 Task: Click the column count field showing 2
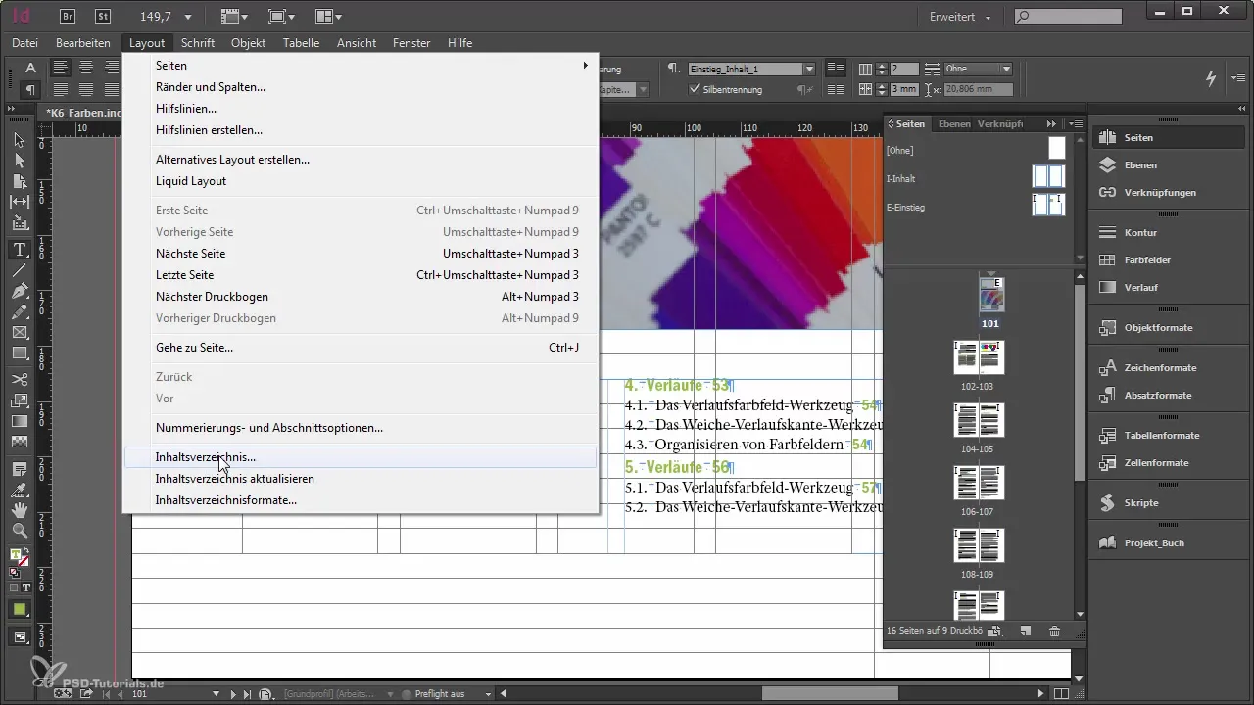[903, 69]
